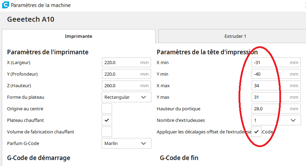The height and width of the screenshot is (166, 306).
Task: Enable the Origine au centre checkbox
Action: pyautogui.click(x=107, y=109)
